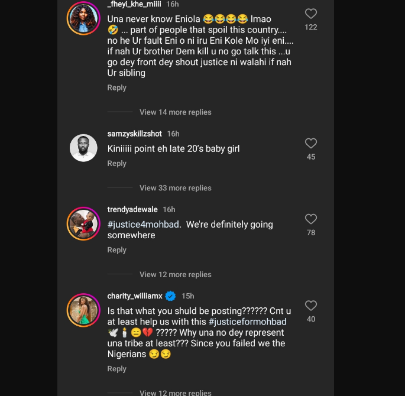The height and width of the screenshot is (396, 405).
Task: Open samzyskillzshot's profile picture
Action: (x=83, y=148)
